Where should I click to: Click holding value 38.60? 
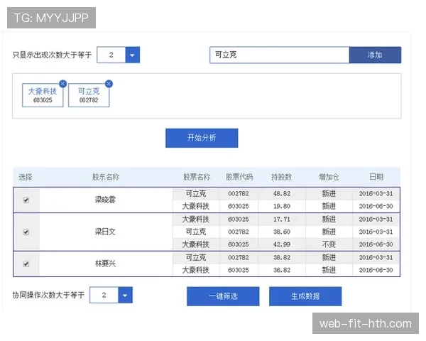pyautogui.click(x=282, y=232)
